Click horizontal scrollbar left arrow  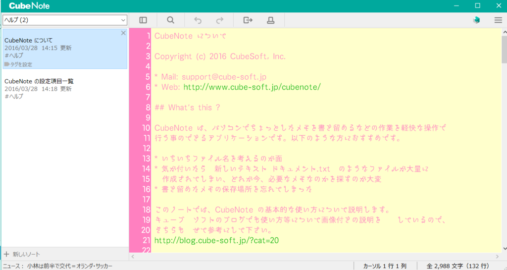(133, 257)
